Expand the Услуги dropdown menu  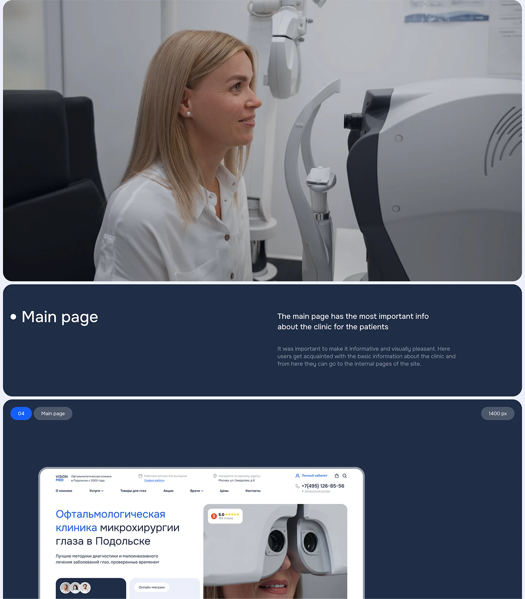pos(96,491)
